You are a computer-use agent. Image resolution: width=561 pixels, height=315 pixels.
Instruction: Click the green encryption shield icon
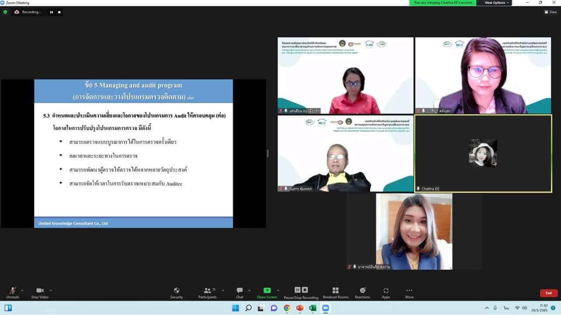5,12
